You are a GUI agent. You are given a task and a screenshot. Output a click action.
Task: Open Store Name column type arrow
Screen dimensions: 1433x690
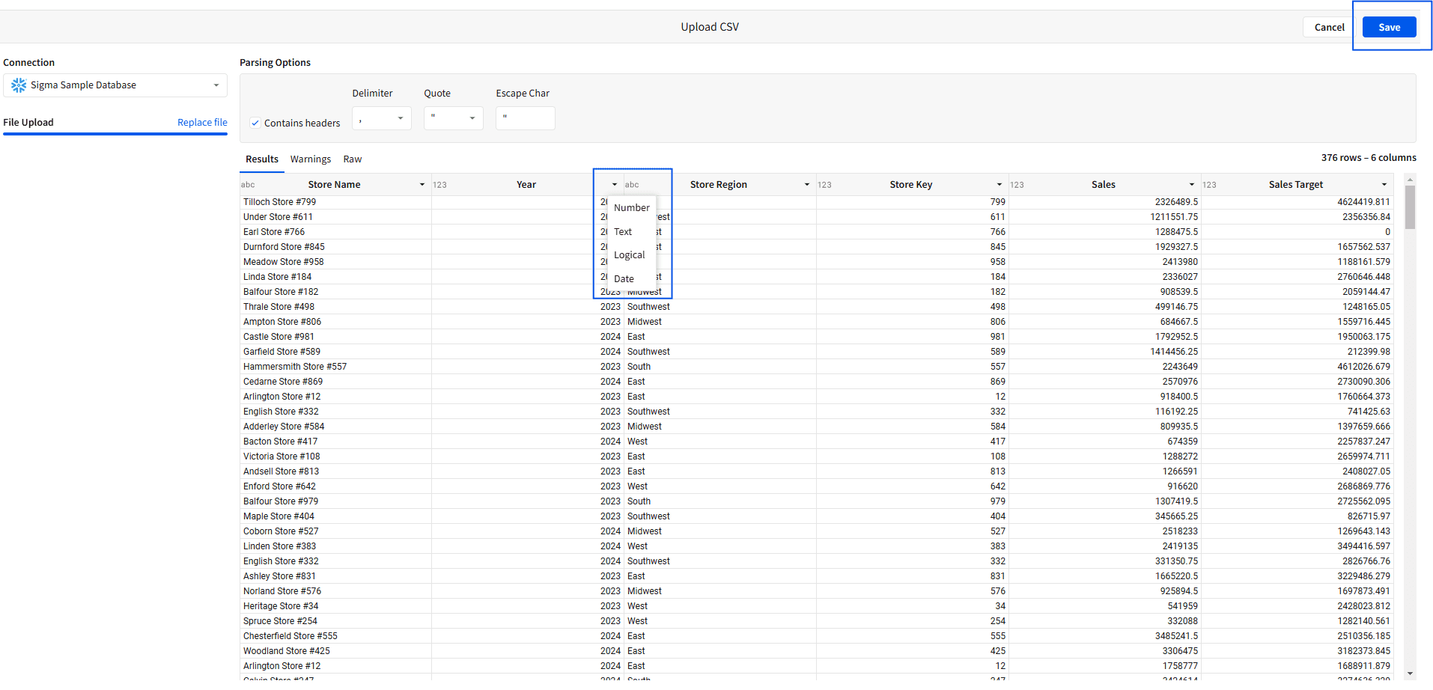(422, 185)
